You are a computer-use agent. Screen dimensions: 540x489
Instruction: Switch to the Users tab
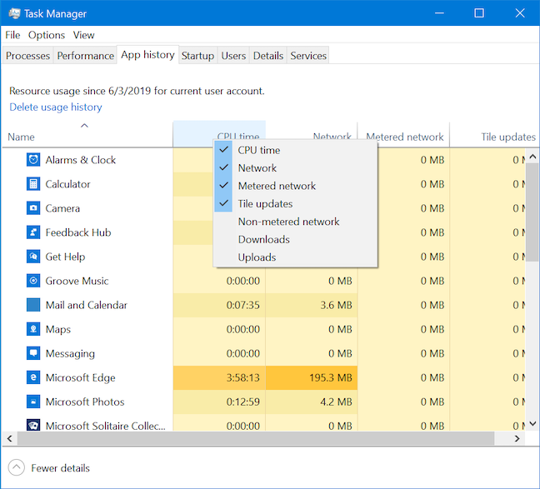click(233, 56)
